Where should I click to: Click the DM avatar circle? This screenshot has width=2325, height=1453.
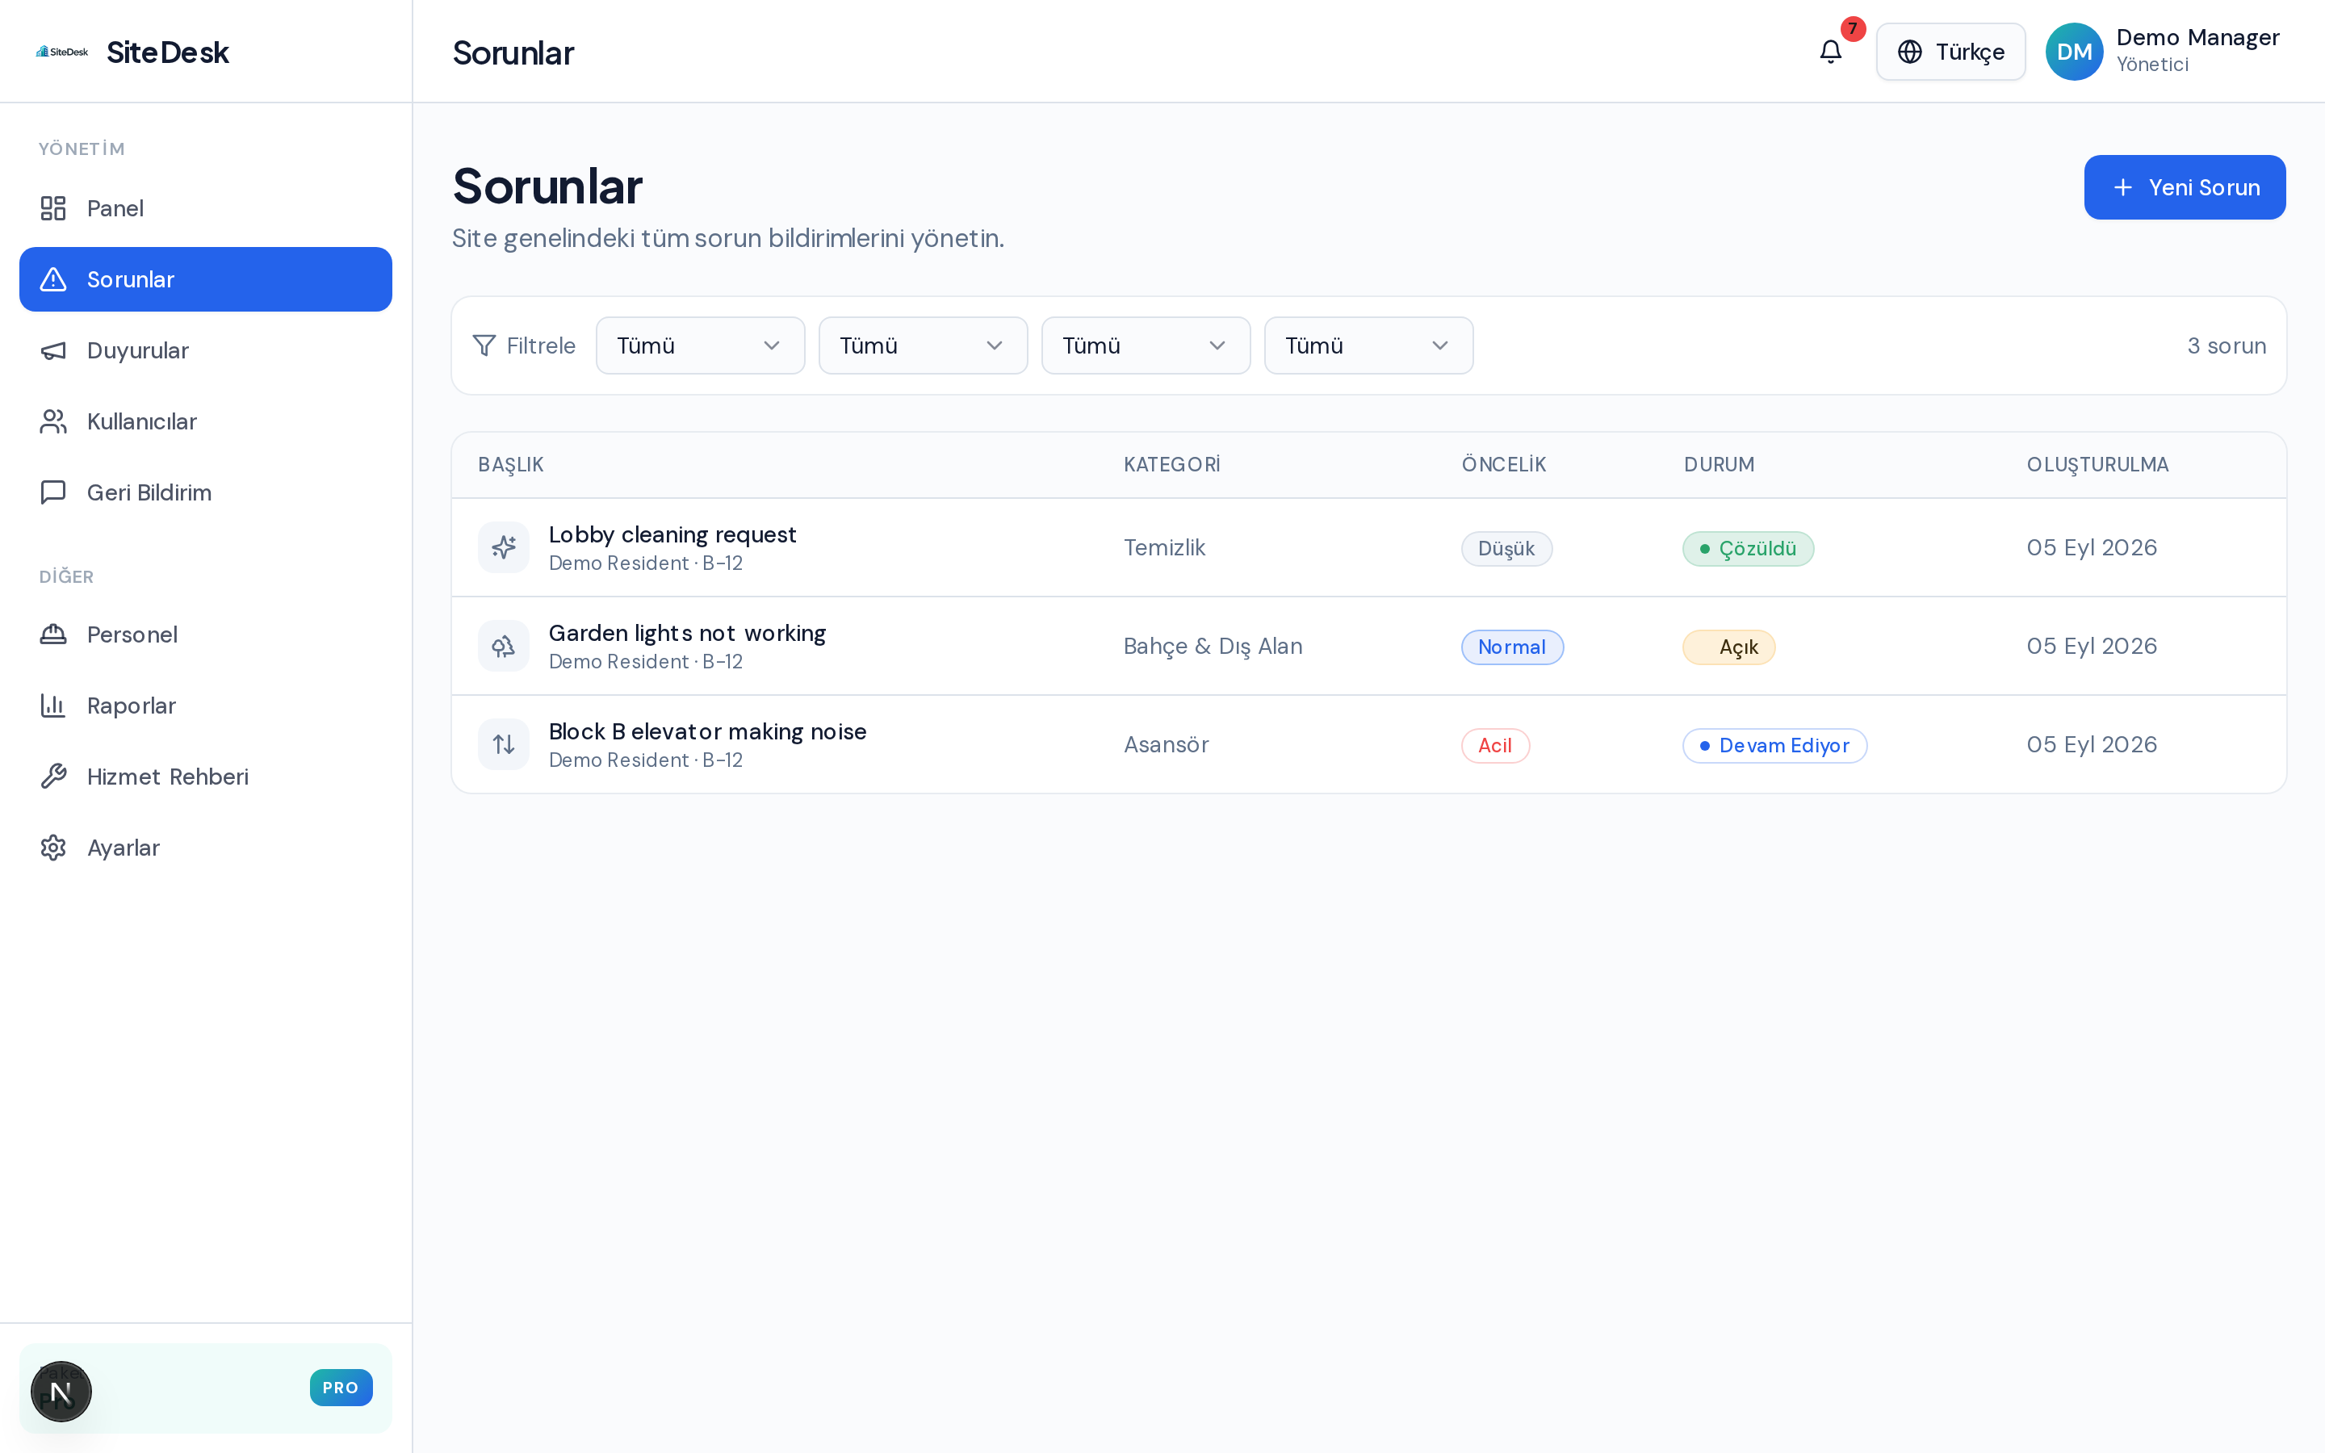pos(2074,52)
